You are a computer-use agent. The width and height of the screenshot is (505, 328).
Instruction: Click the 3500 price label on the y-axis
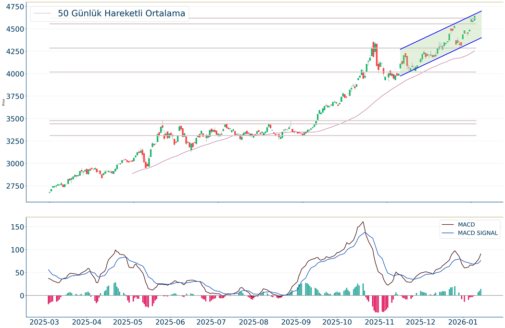tap(13, 119)
